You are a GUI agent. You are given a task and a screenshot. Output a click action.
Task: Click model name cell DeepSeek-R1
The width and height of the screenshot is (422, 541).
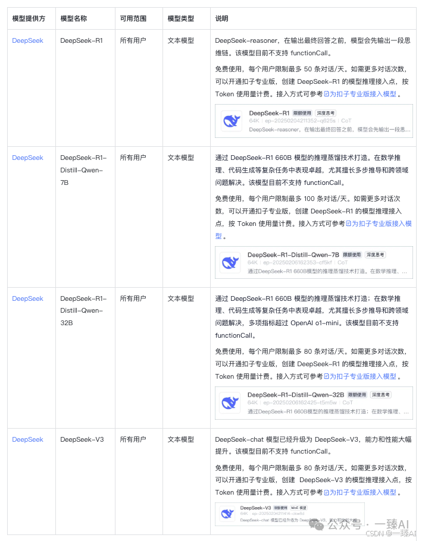point(82,40)
